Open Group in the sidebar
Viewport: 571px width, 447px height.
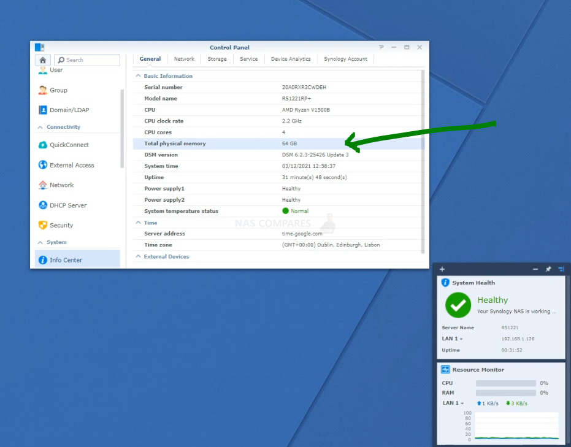[77, 90]
